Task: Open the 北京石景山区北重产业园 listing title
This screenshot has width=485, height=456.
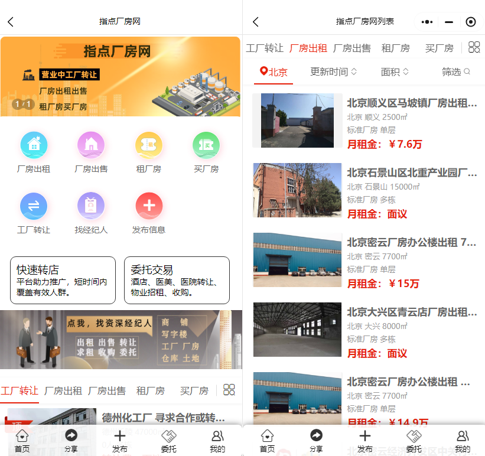Action: pos(412,173)
